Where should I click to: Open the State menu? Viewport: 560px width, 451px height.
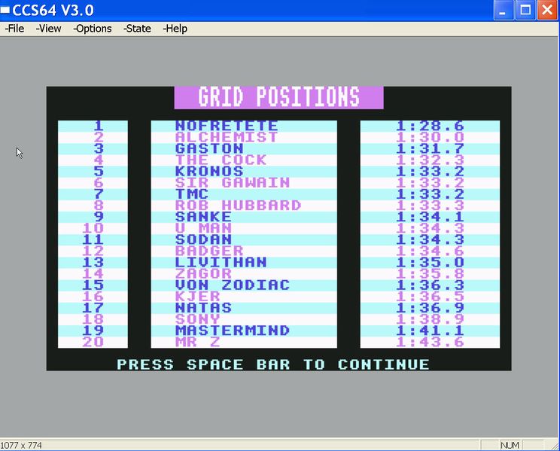pos(138,29)
